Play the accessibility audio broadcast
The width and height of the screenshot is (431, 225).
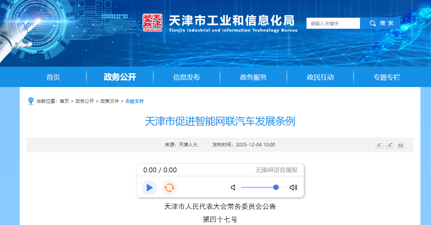tap(149, 187)
